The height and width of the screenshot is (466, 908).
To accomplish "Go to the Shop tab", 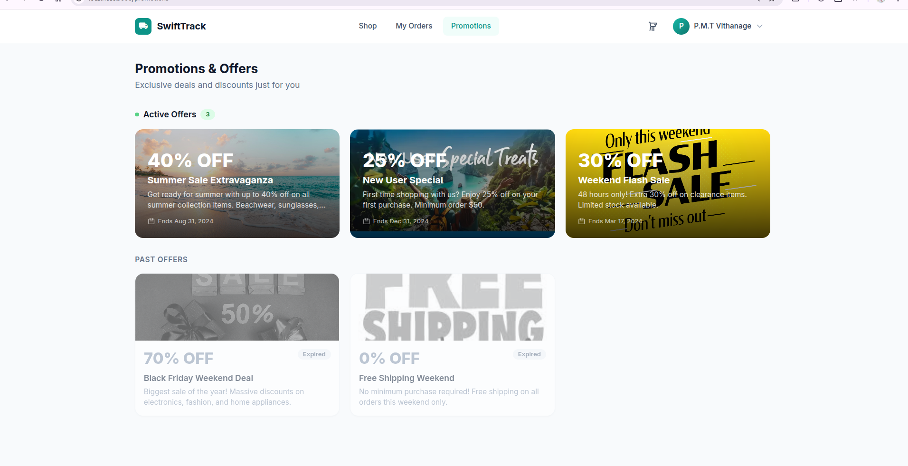I will point(368,26).
